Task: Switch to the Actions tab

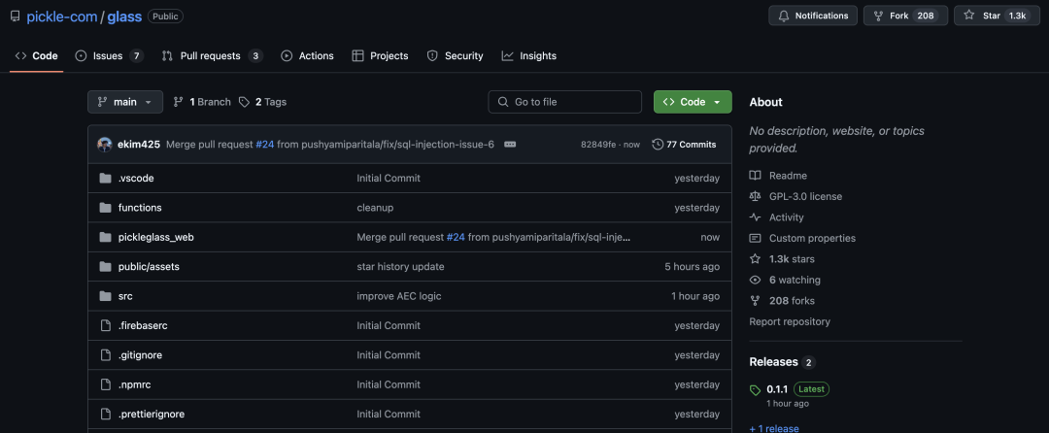Action: (x=307, y=56)
